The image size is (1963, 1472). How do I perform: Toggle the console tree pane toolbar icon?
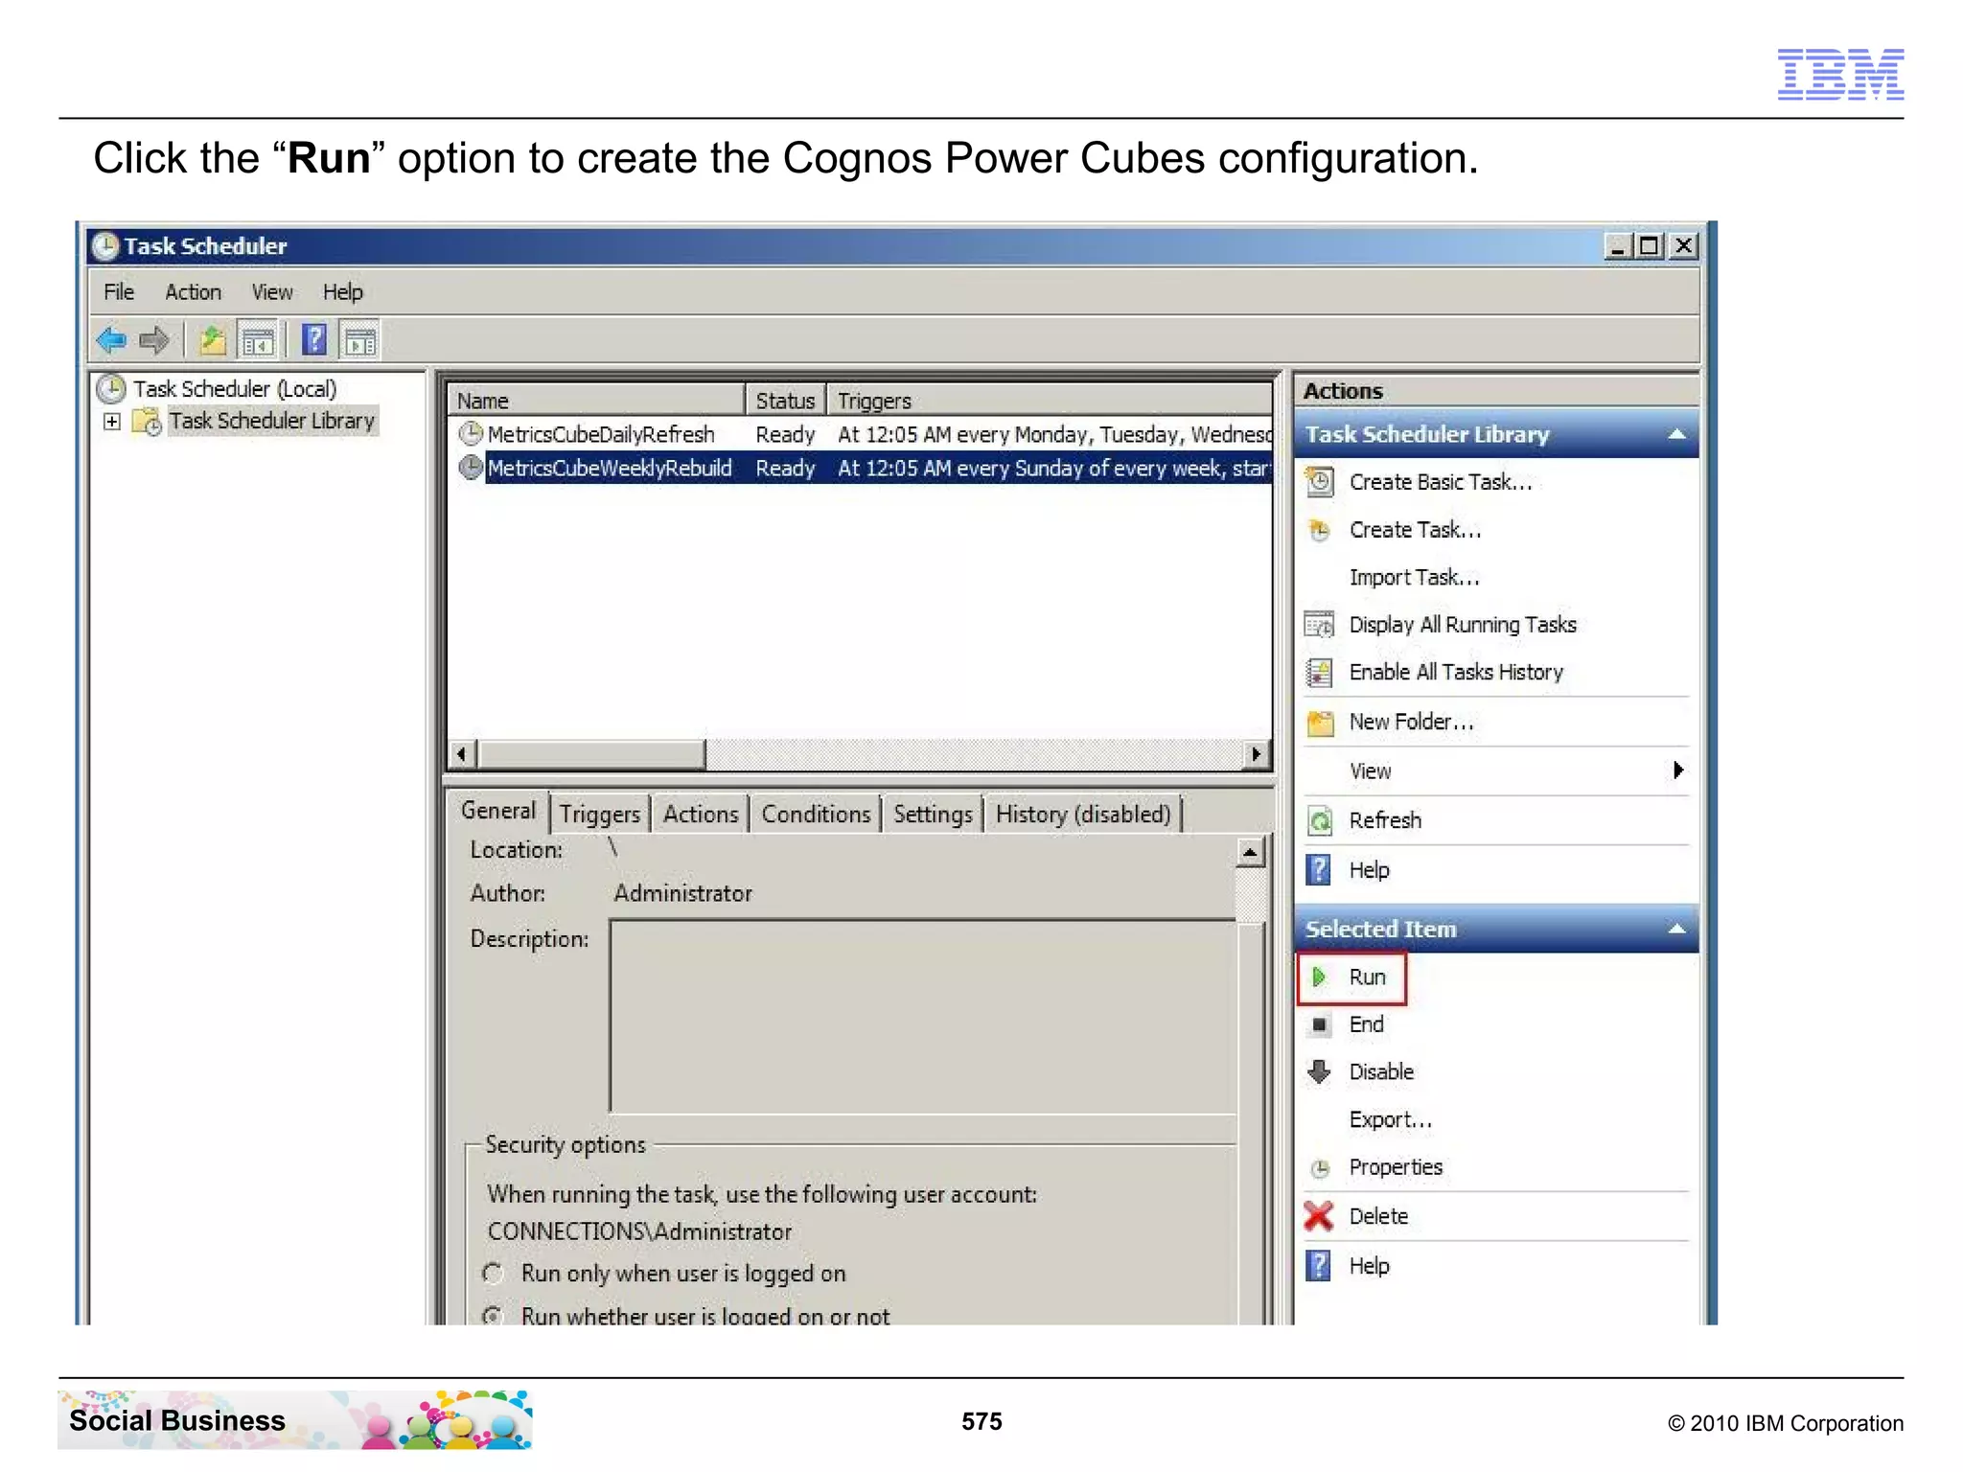258,340
